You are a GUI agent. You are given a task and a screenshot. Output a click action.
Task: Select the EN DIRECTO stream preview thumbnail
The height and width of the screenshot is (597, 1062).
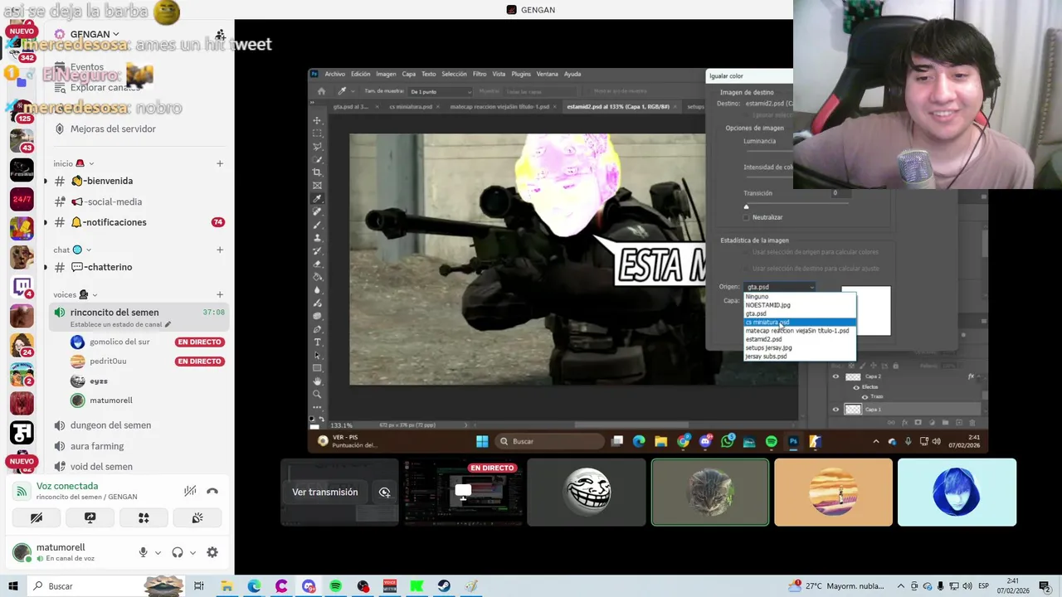click(463, 493)
